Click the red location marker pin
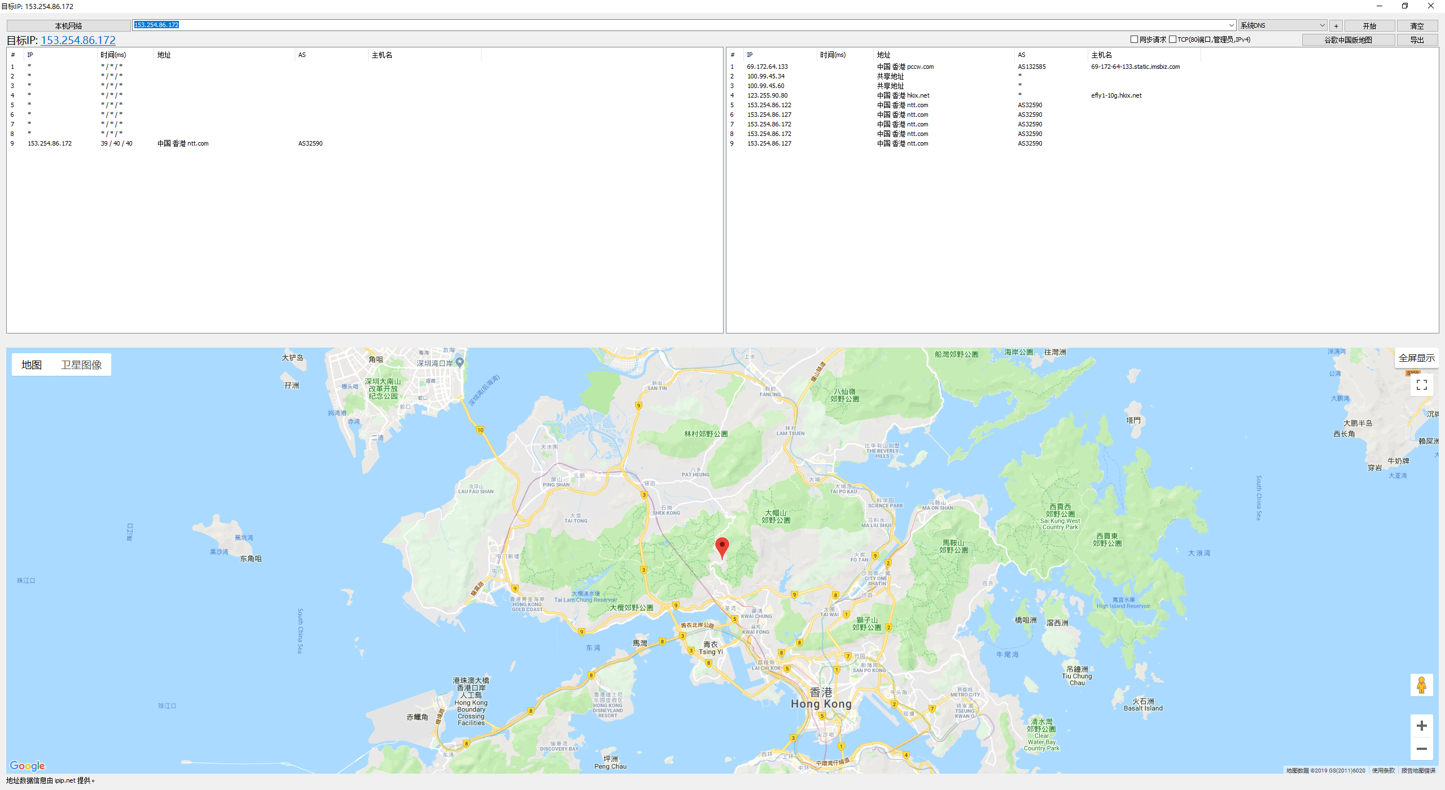Screen dimensions: 1445x790 pos(721,546)
